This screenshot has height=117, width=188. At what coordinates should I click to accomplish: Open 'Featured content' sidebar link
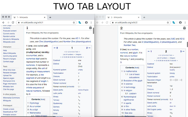10,31
